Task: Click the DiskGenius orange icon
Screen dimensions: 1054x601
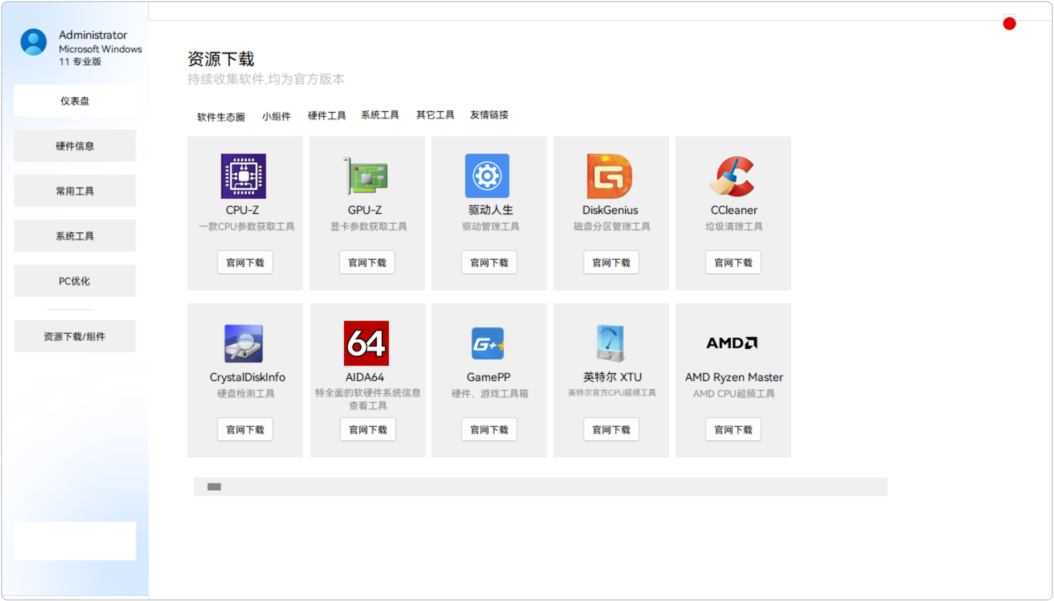Action: 610,176
